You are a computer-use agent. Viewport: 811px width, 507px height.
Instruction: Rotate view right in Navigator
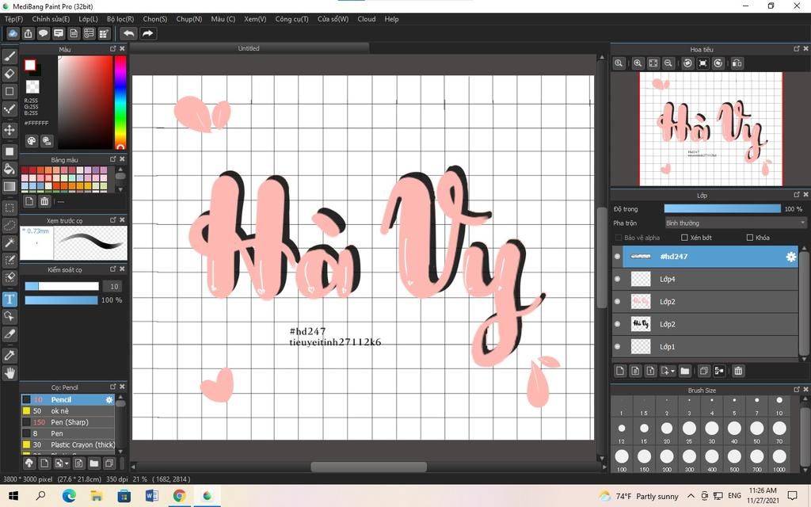[718, 63]
